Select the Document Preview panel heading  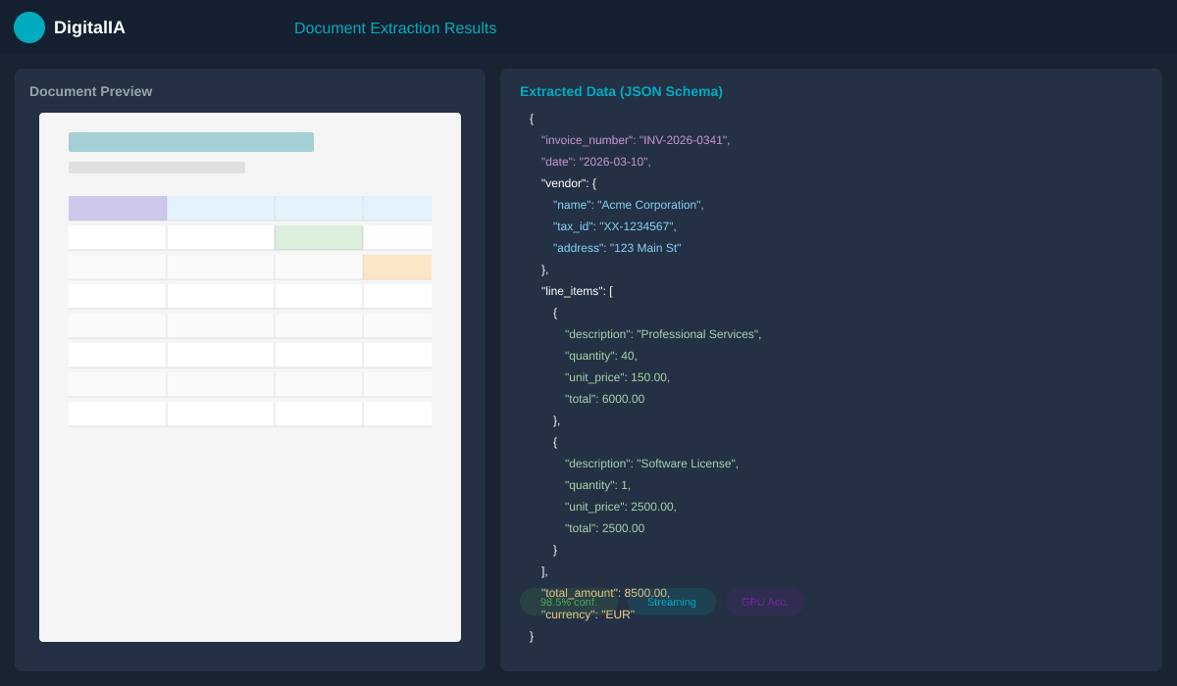90,91
